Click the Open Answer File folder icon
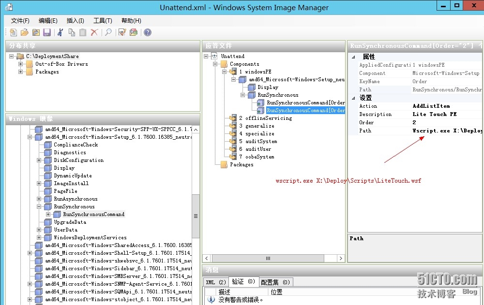Image resolution: width=484 pixels, height=305 pixels. pyautogui.click(x=24, y=32)
